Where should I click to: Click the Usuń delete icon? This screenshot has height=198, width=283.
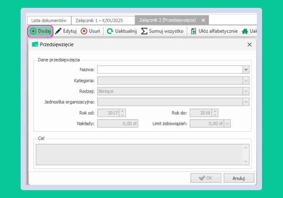84,31
